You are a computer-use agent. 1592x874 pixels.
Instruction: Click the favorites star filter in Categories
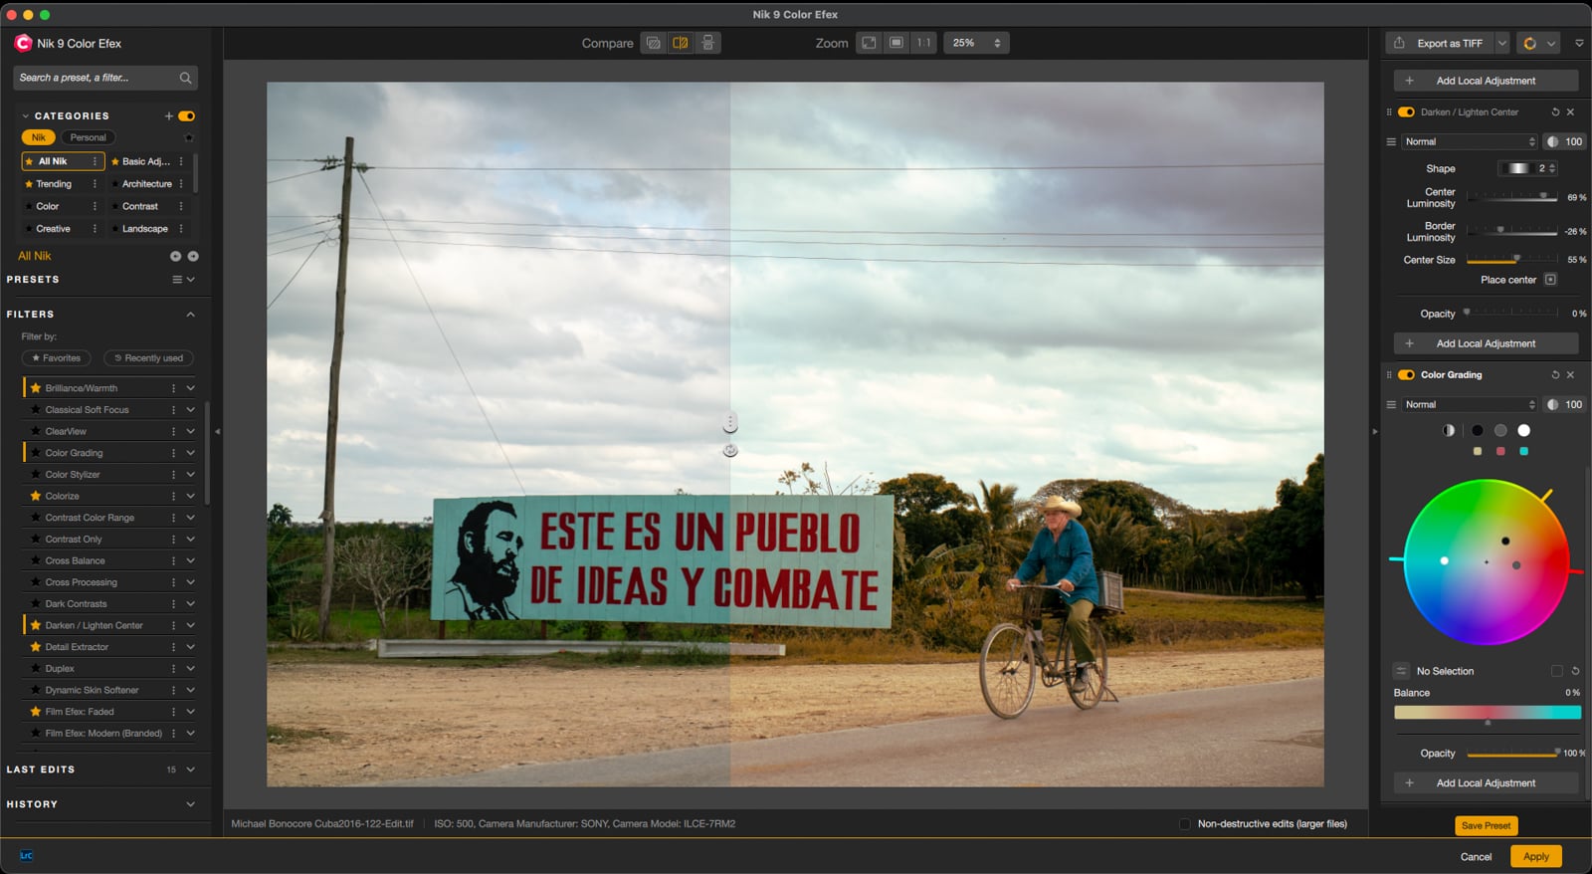pos(189,137)
